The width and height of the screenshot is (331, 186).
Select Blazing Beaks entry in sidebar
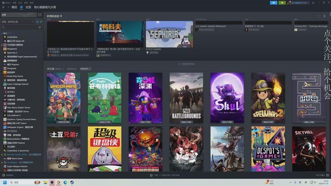click(x=18, y=139)
